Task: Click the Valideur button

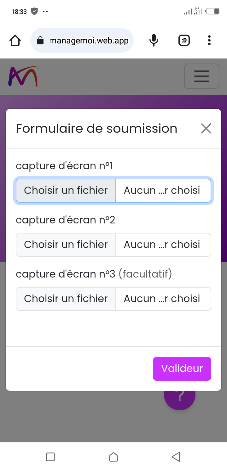Action: [182, 368]
